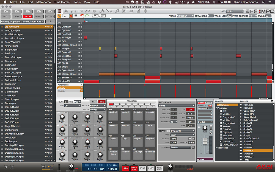Toggle the Inserts ON switch

(210, 106)
